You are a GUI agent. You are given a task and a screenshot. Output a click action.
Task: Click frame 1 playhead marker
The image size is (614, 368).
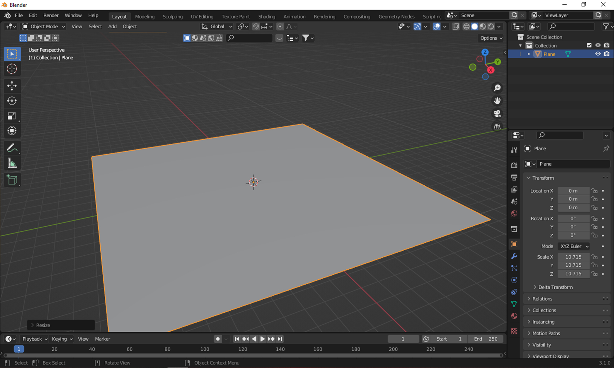(x=19, y=349)
